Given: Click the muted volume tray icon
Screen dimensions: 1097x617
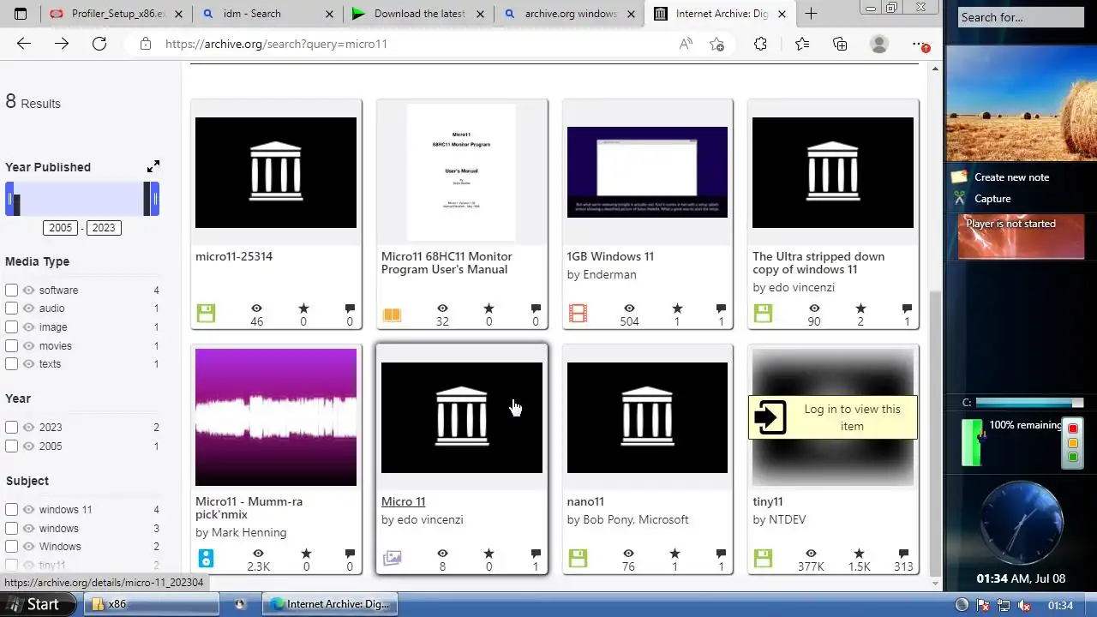Looking at the screenshot, I should pyautogui.click(x=1023, y=605).
